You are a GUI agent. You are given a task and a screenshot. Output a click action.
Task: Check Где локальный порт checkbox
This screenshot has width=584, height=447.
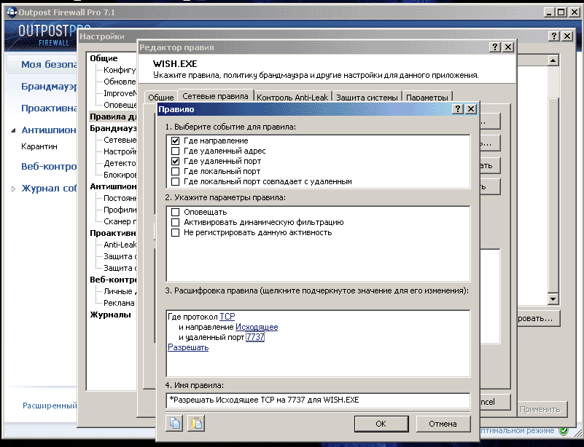[175, 171]
